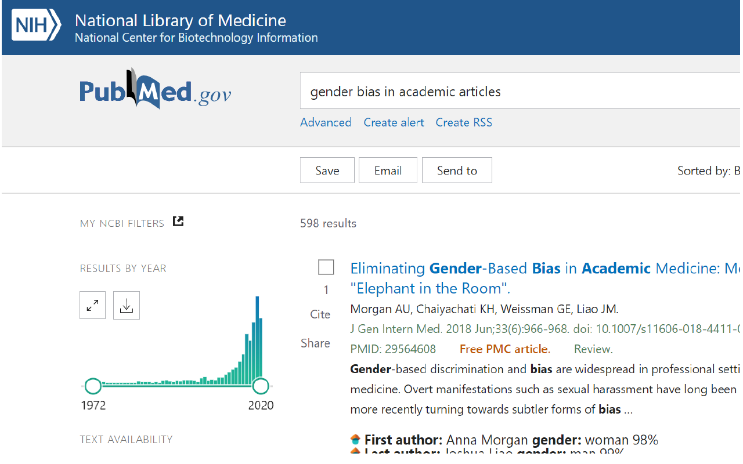Open the Free PMC article link

tap(504, 349)
